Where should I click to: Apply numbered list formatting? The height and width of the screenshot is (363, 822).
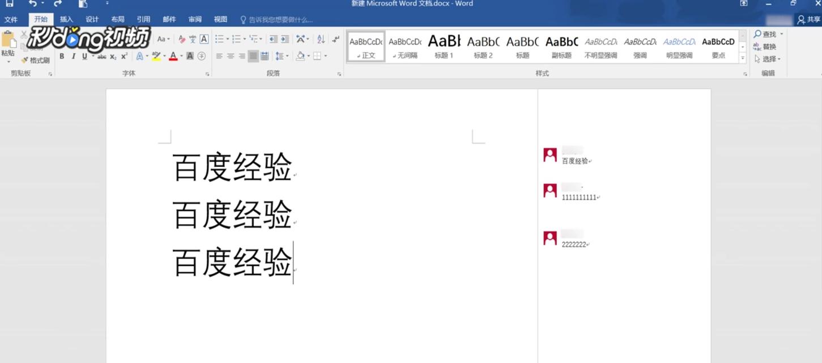click(x=236, y=39)
